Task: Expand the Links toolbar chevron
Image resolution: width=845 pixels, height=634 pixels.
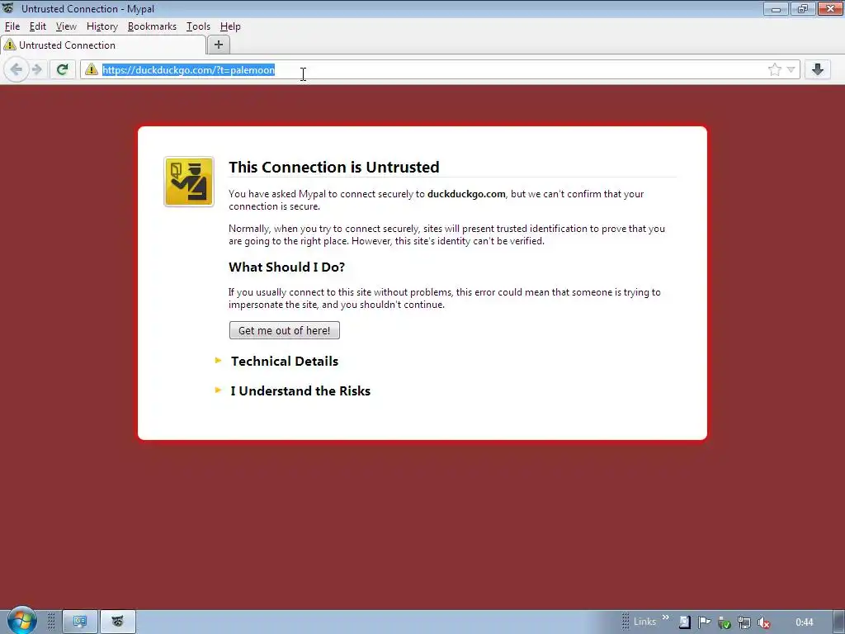Action: [666, 617]
